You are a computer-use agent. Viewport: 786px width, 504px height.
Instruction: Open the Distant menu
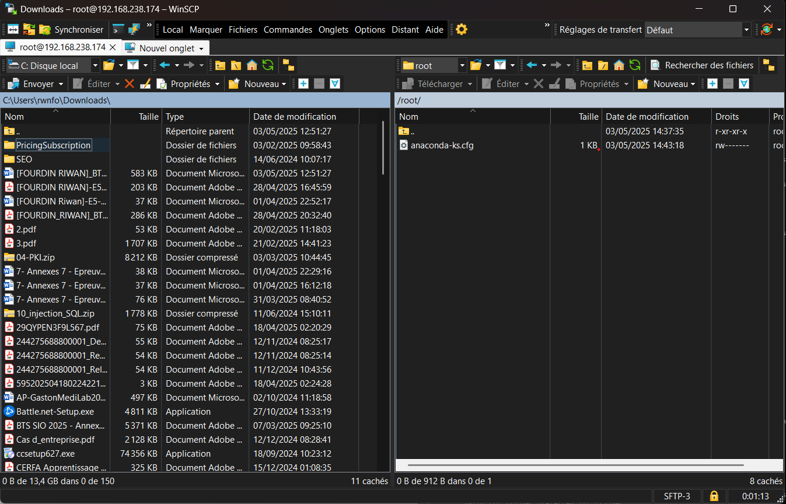point(405,29)
